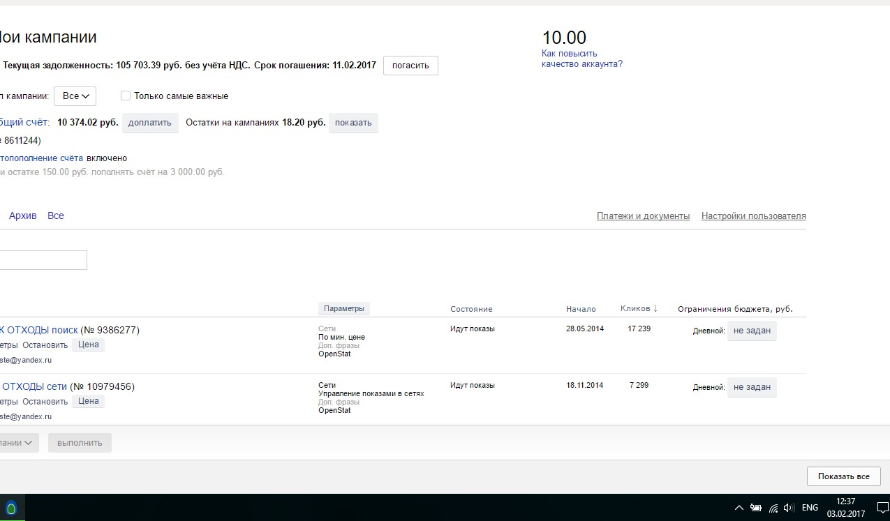This screenshot has height=521, width=890.
Task: Click the Состояние column header
Action: point(471,309)
